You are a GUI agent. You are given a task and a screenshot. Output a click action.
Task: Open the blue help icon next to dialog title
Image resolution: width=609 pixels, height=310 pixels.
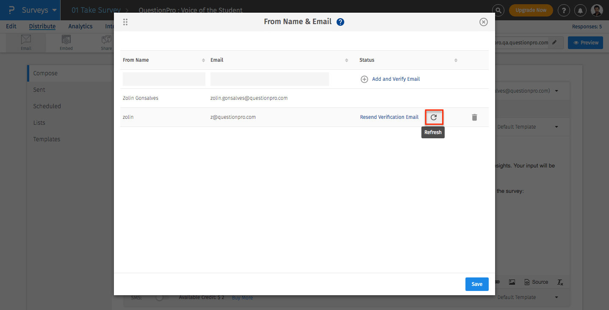coord(340,22)
